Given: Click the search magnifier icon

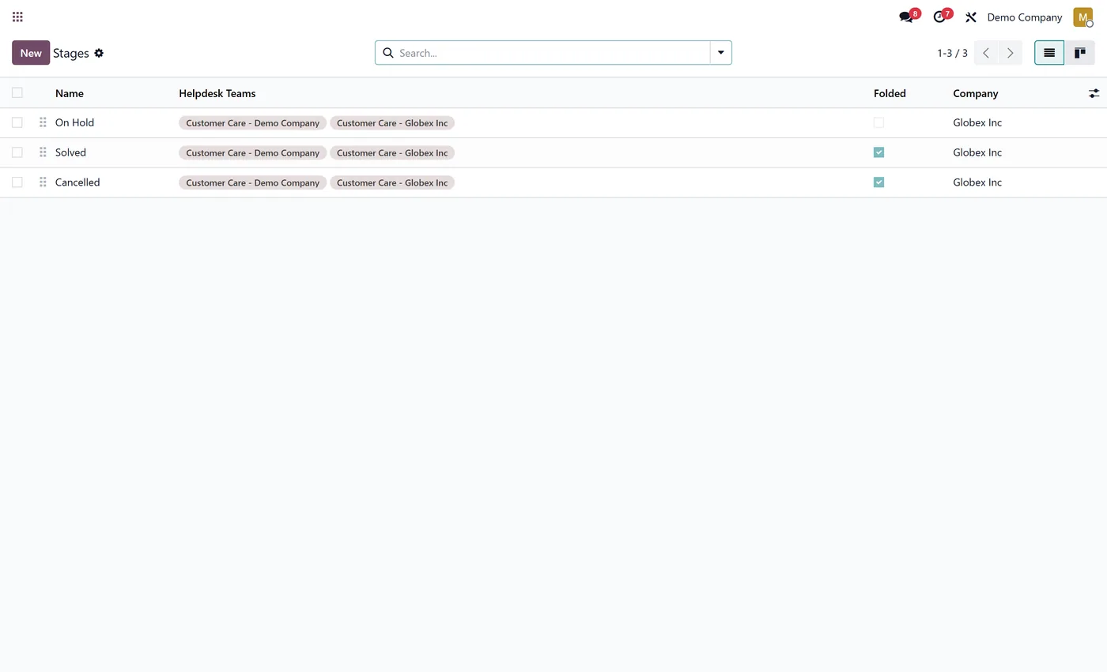Looking at the screenshot, I should (x=388, y=53).
